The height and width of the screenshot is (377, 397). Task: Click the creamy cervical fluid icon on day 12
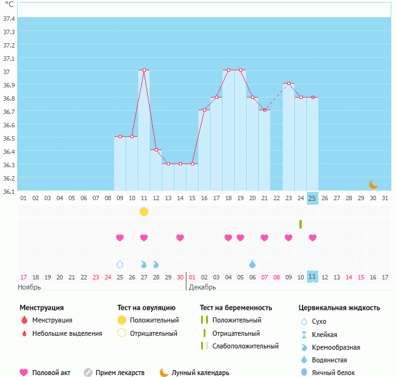(156, 264)
